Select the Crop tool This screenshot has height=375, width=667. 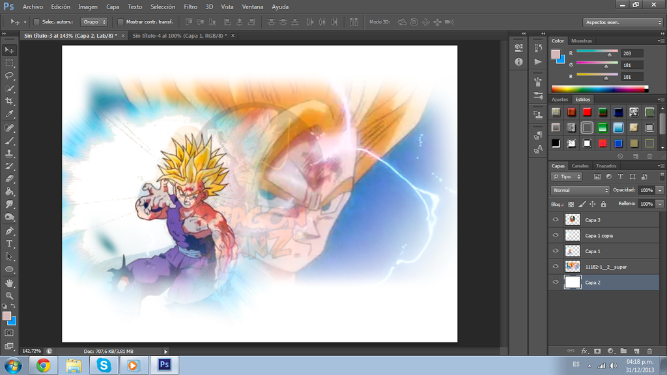[x=9, y=101]
